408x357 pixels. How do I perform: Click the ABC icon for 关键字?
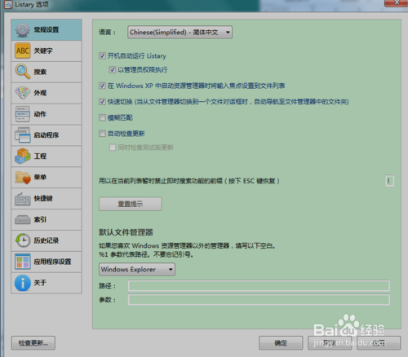[23, 51]
